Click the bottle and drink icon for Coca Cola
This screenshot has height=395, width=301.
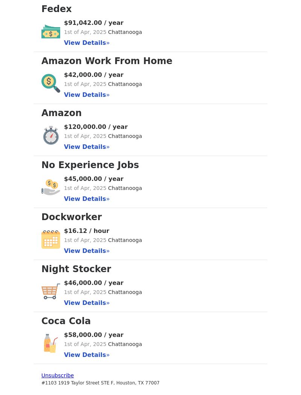tap(51, 343)
